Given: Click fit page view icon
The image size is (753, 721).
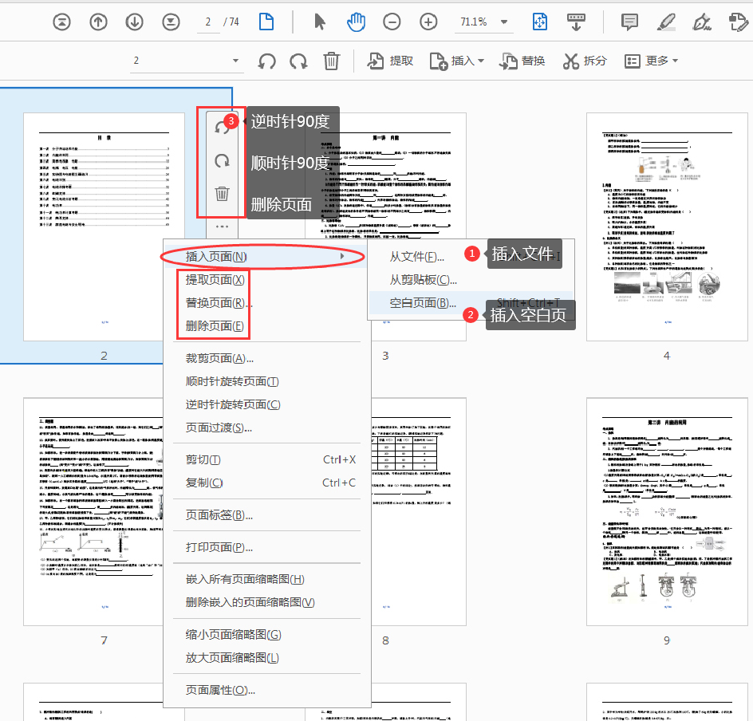Looking at the screenshot, I should click(x=540, y=22).
